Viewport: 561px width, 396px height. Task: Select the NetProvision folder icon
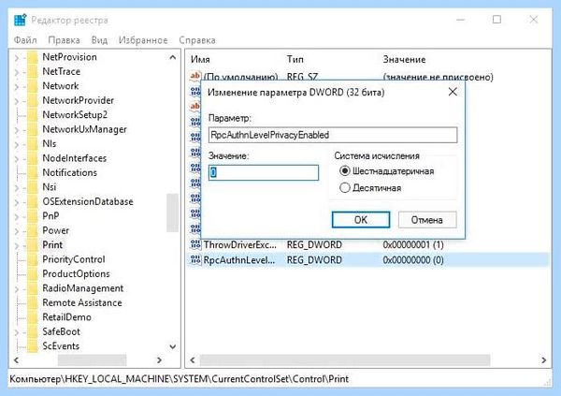33,57
